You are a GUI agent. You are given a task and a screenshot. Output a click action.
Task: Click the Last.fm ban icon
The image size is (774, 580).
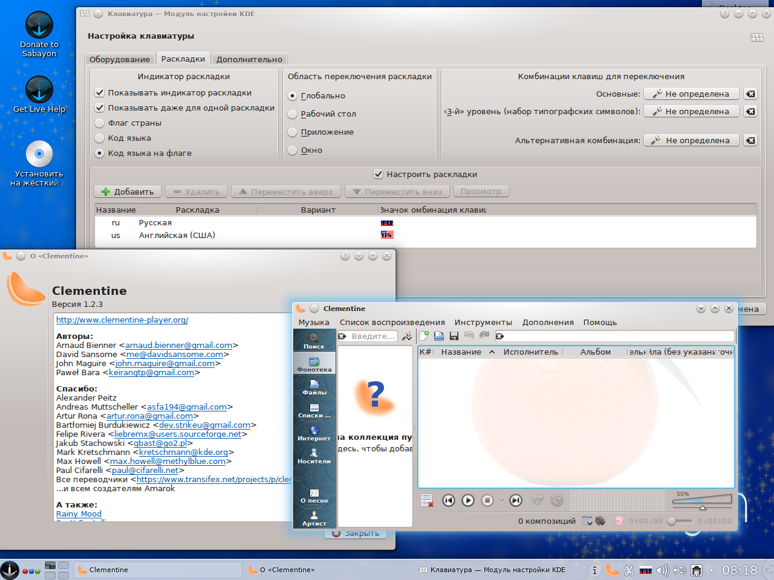click(x=557, y=500)
